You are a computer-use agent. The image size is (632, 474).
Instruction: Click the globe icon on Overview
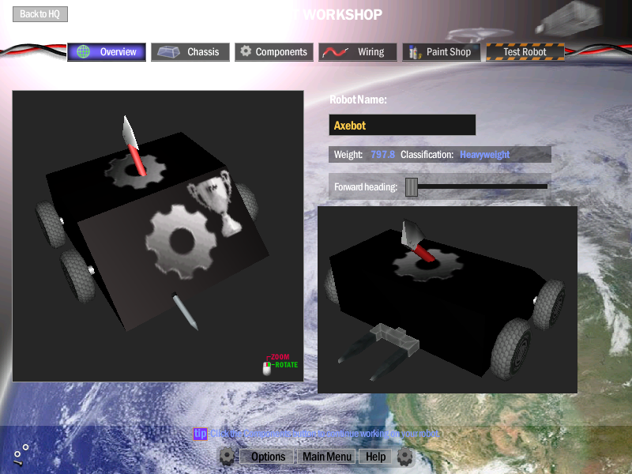[83, 51]
